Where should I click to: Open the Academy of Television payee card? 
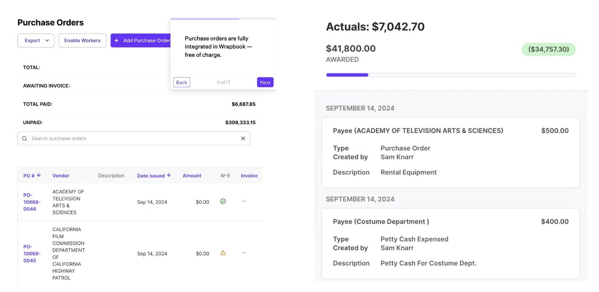[450, 153]
